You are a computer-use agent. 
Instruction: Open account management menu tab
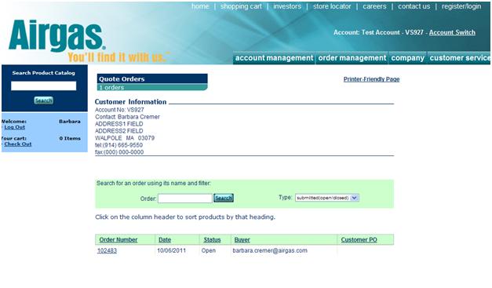tap(274, 58)
